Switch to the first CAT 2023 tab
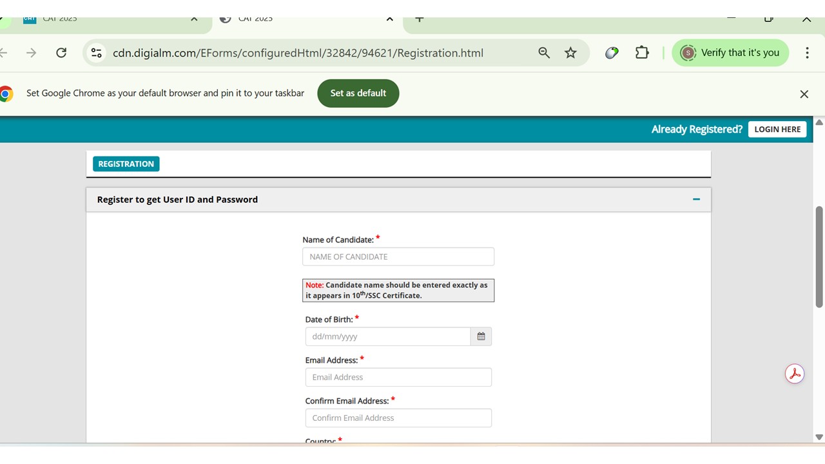The width and height of the screenshot is (825, 464). [103, 19]
